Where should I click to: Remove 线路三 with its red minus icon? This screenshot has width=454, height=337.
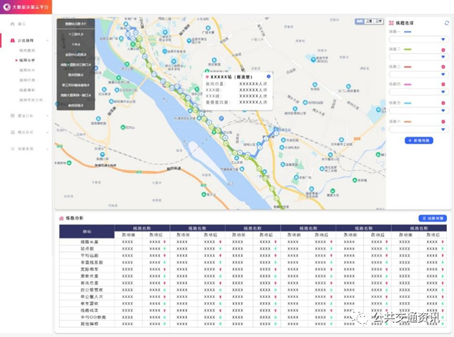click(x=443, y=67)
